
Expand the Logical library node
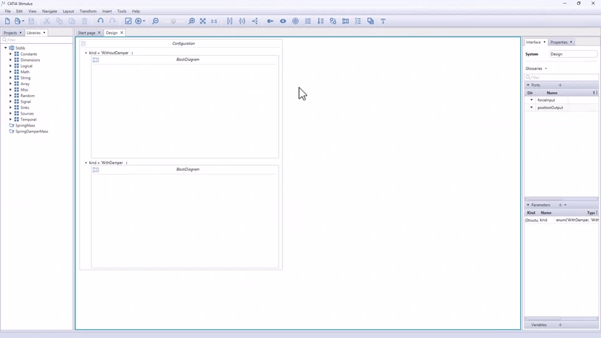pos(11,66)
